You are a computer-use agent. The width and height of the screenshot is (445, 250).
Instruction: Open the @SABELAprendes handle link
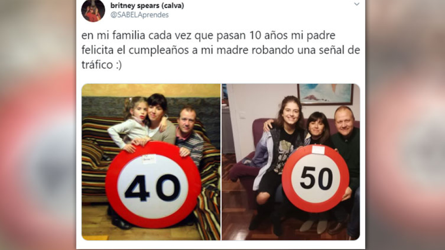pyautogui.click(x=139, y=15)
